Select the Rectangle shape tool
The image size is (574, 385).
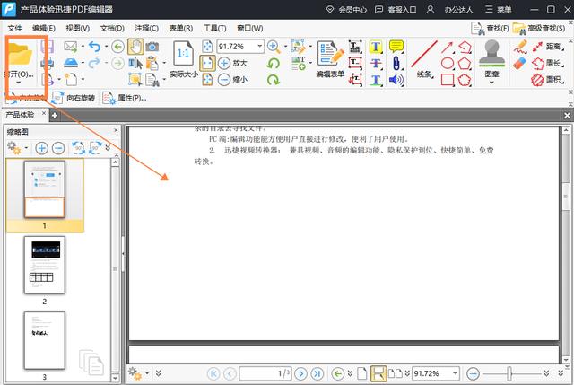click(x=448, y=80)
